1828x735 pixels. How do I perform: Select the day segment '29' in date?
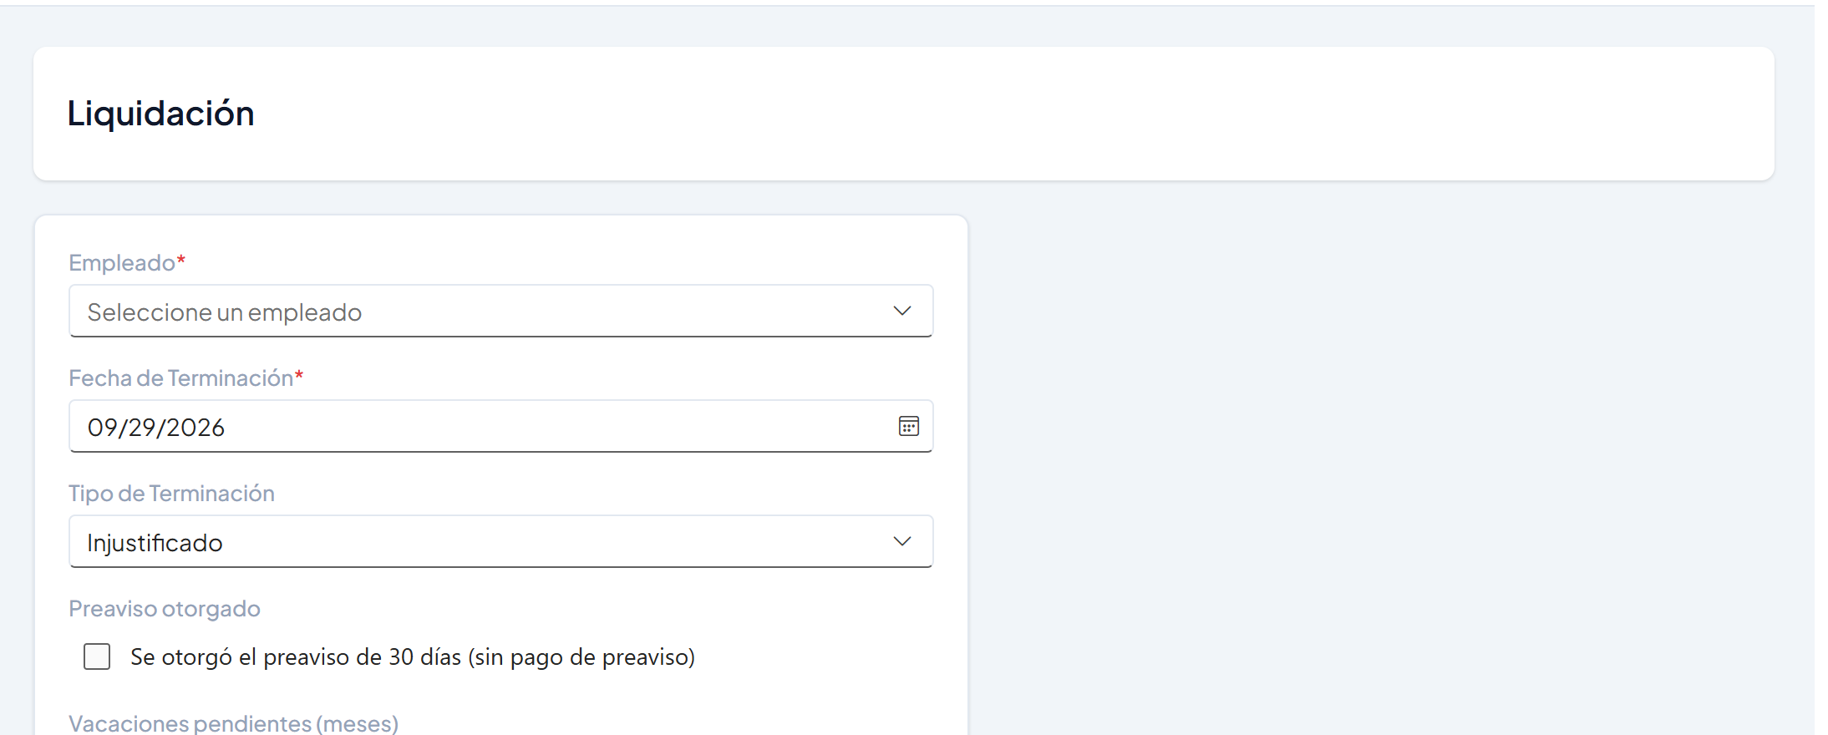(141, 428)
